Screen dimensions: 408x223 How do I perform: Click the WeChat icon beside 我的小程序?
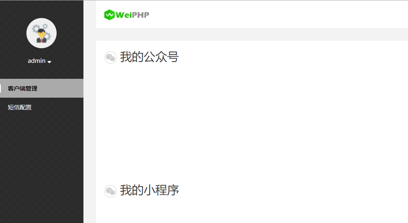click(x=110, y=191)
